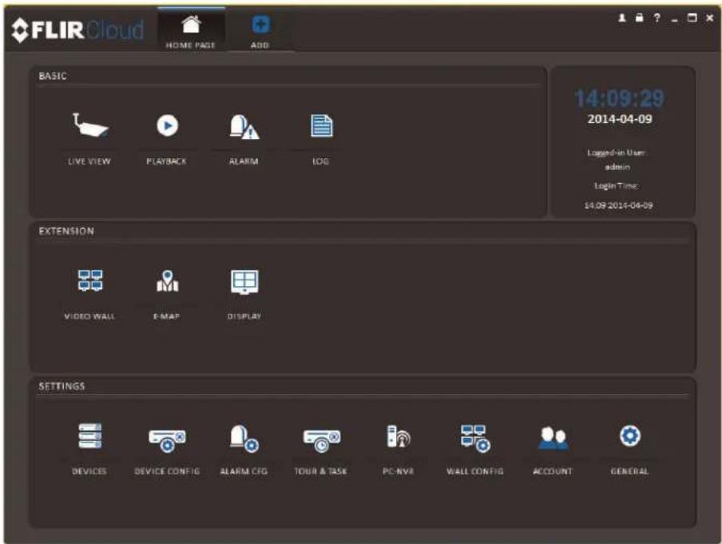Open the Display layout icon
Screen dimensions: 722x544
click(244, 281)
